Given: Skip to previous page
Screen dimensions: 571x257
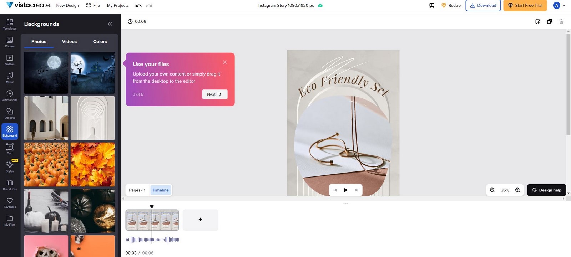Looking at the screenshot, I should (335, 190).
